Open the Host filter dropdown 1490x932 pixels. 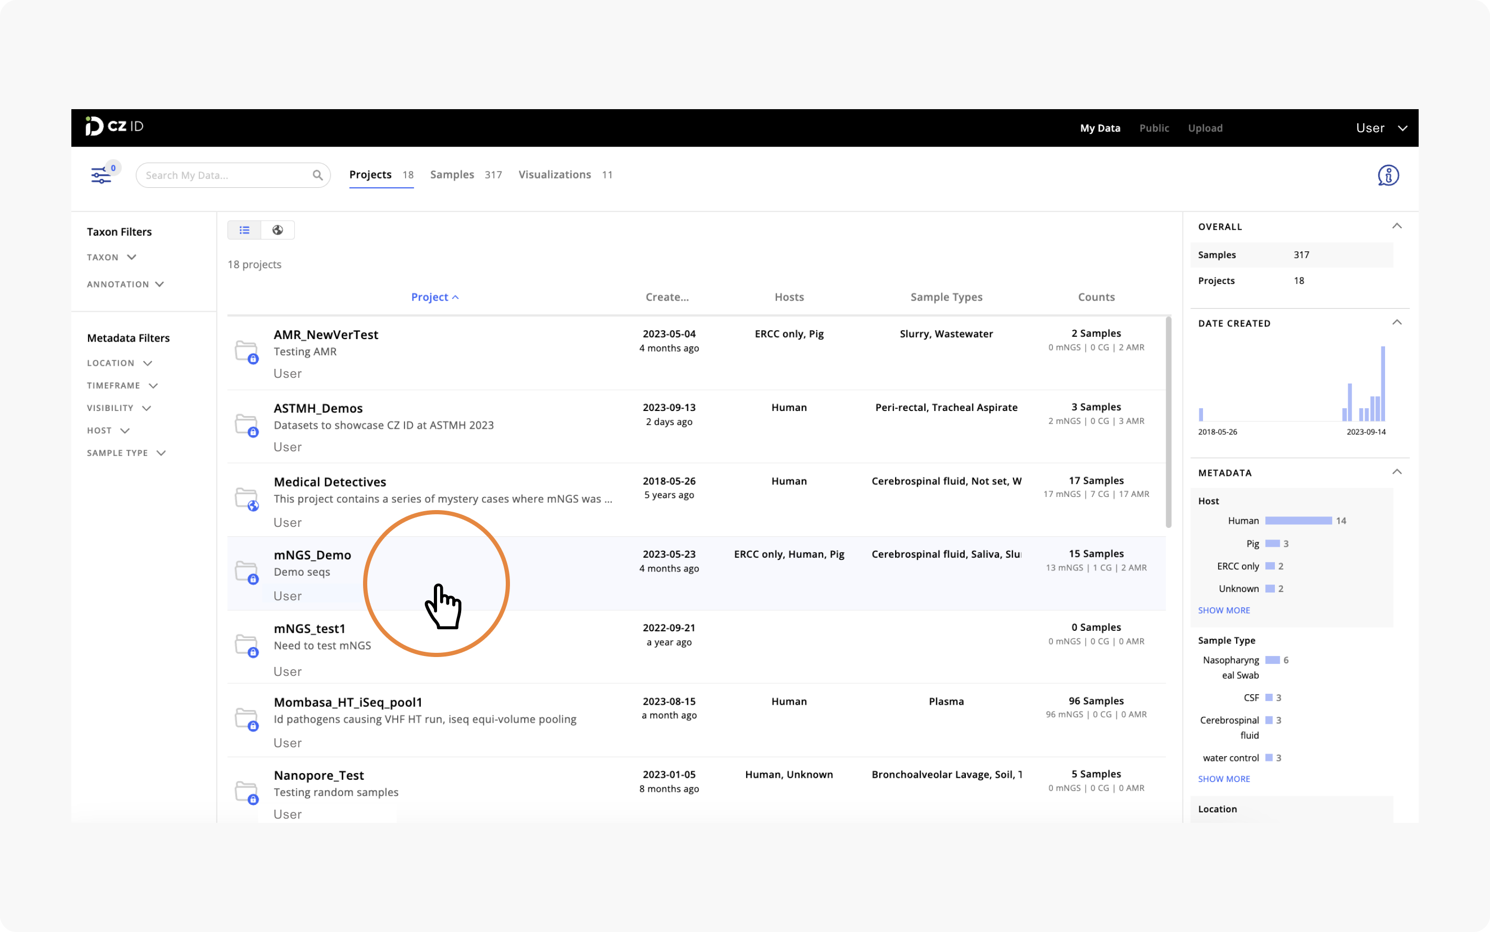tap(109, 431)
